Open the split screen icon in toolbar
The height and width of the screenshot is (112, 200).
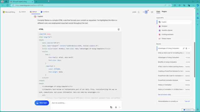tap(175, 5)
